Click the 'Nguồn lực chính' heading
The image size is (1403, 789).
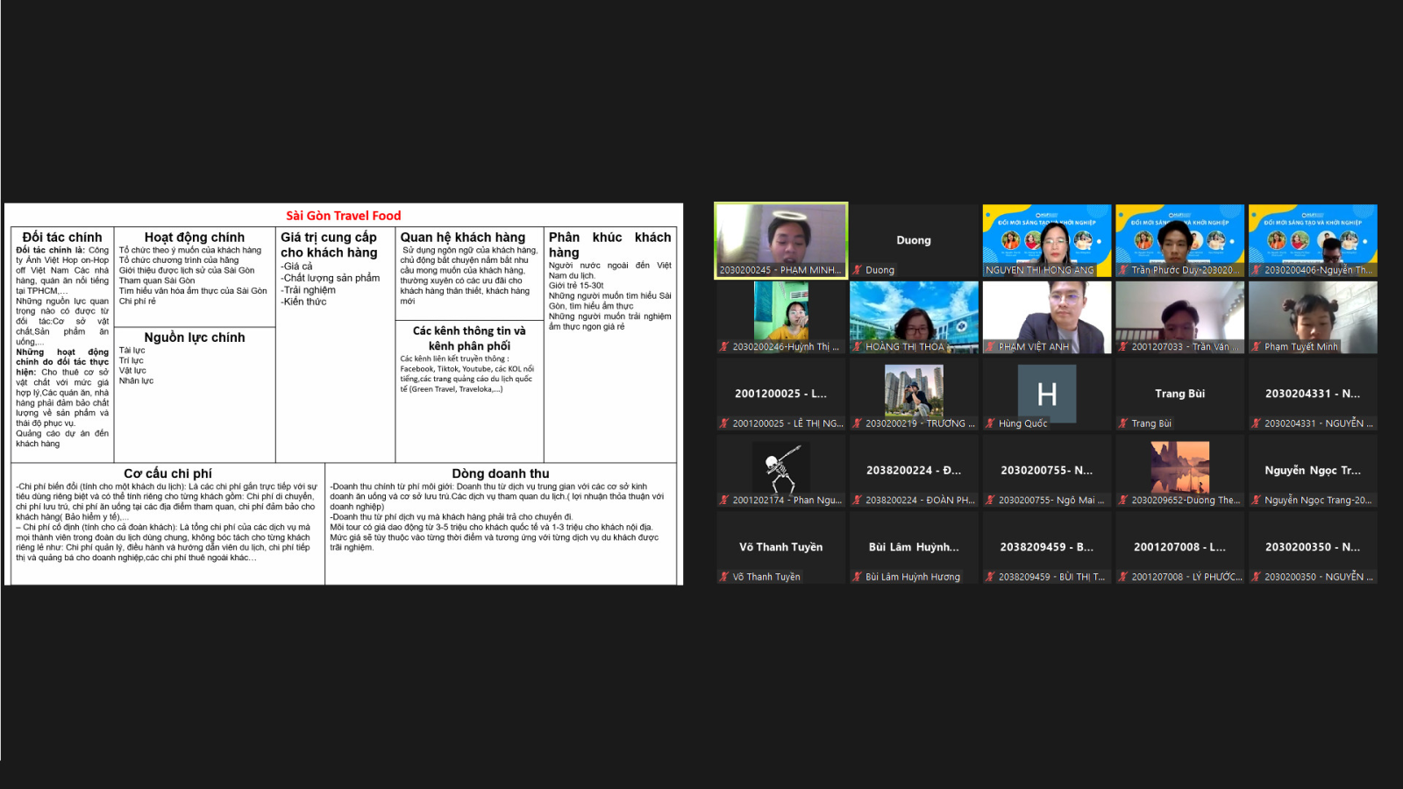(195, 338)
